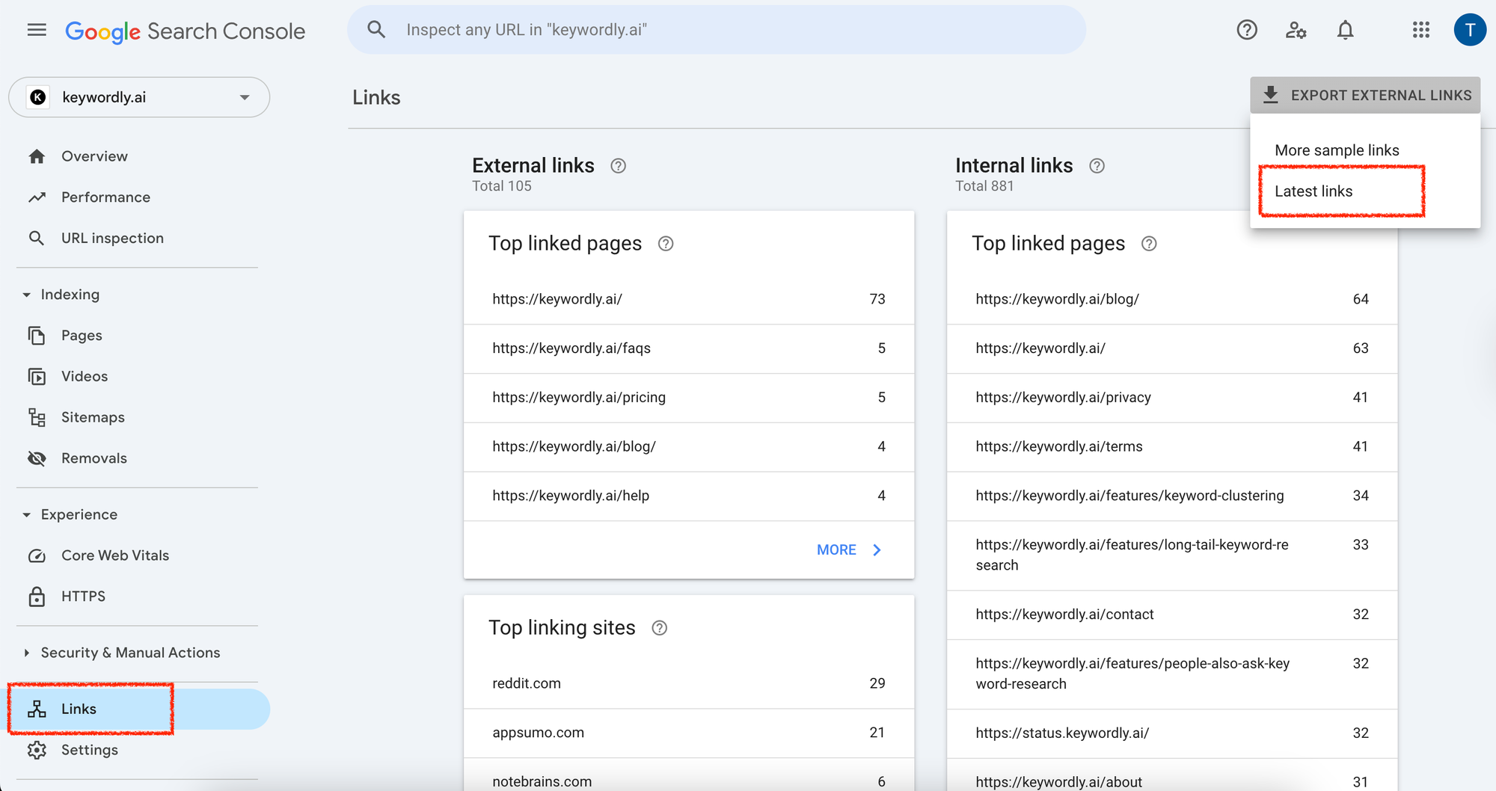
Task: Click MORE under external top linked pages
Action: (x=850, y=550)
